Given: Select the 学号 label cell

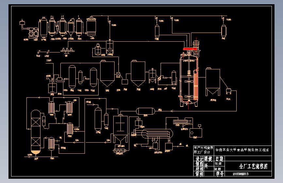Looking at the screenshot, I should point(220,174).
